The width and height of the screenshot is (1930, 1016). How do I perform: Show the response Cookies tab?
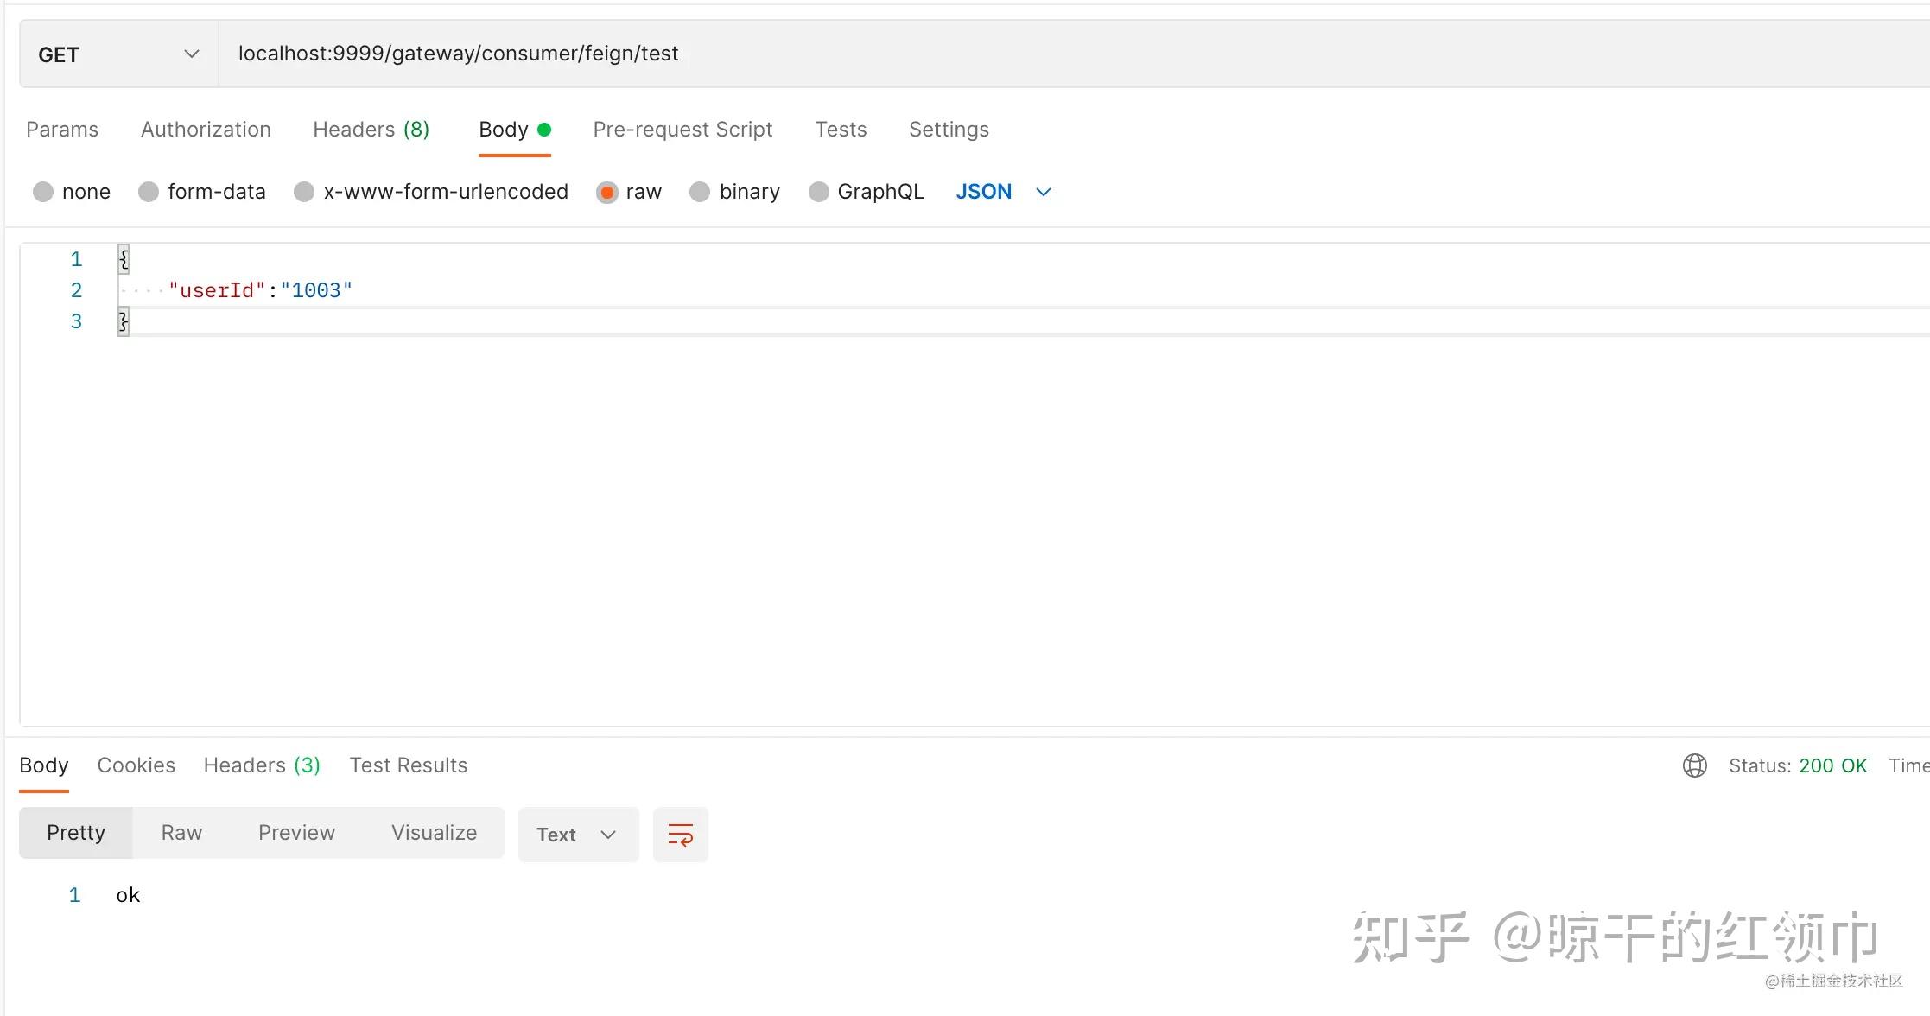(136, 765)
